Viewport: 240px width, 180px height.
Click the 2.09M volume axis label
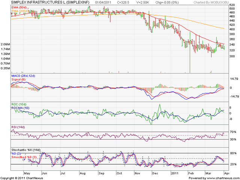point(6,44)
